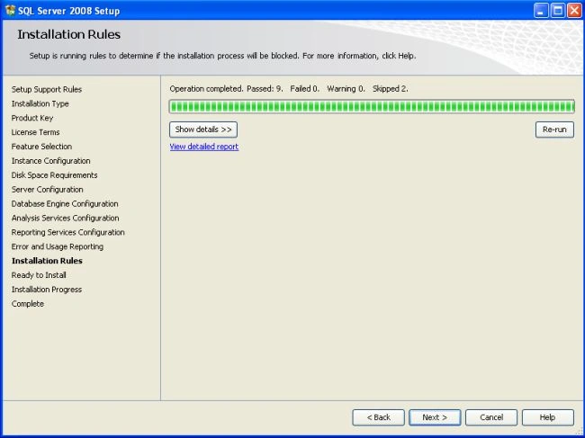Viewport: 585px width, 438px height.
Task: Select Feature Selection step
Action: [41, 147]
